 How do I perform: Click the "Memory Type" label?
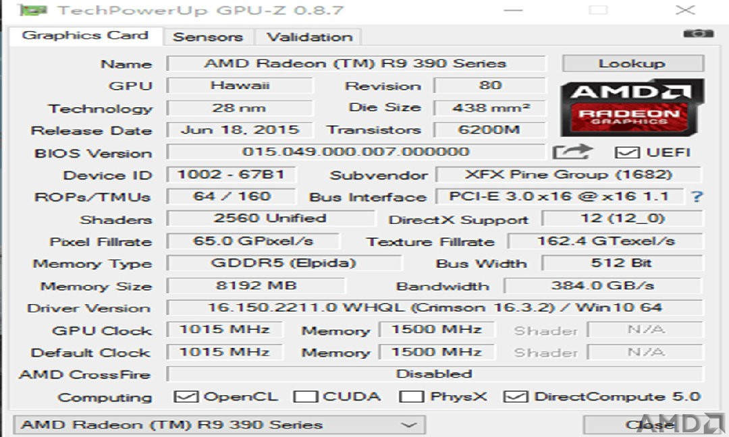(92, 264)
